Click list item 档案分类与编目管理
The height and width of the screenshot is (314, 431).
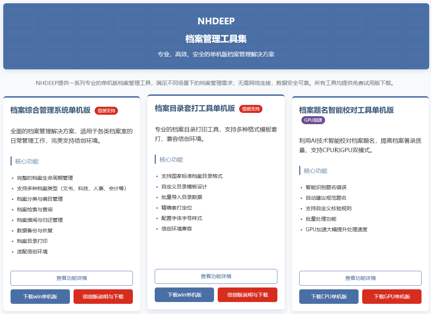40,199
